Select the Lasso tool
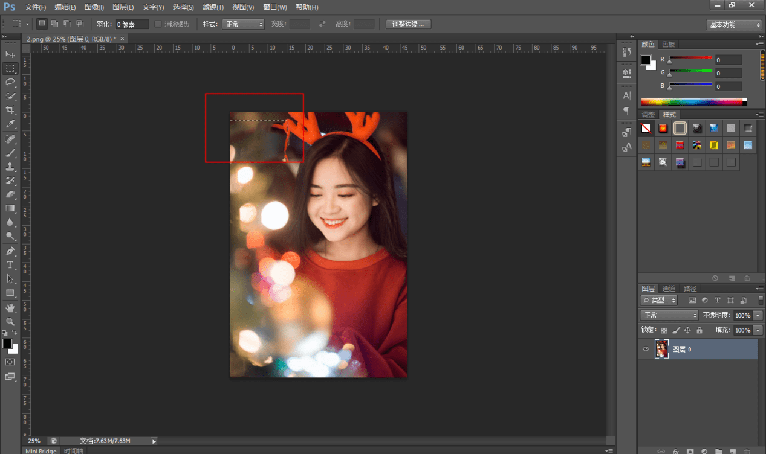766x454 pixels. coord(10,82)
